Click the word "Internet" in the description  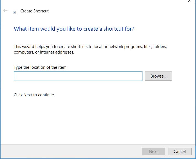tap(47, 52)
